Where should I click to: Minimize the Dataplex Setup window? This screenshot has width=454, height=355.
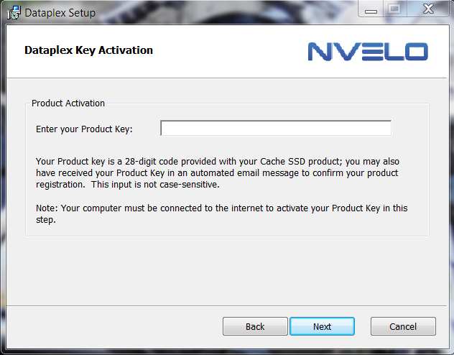[x=370, y=9]
